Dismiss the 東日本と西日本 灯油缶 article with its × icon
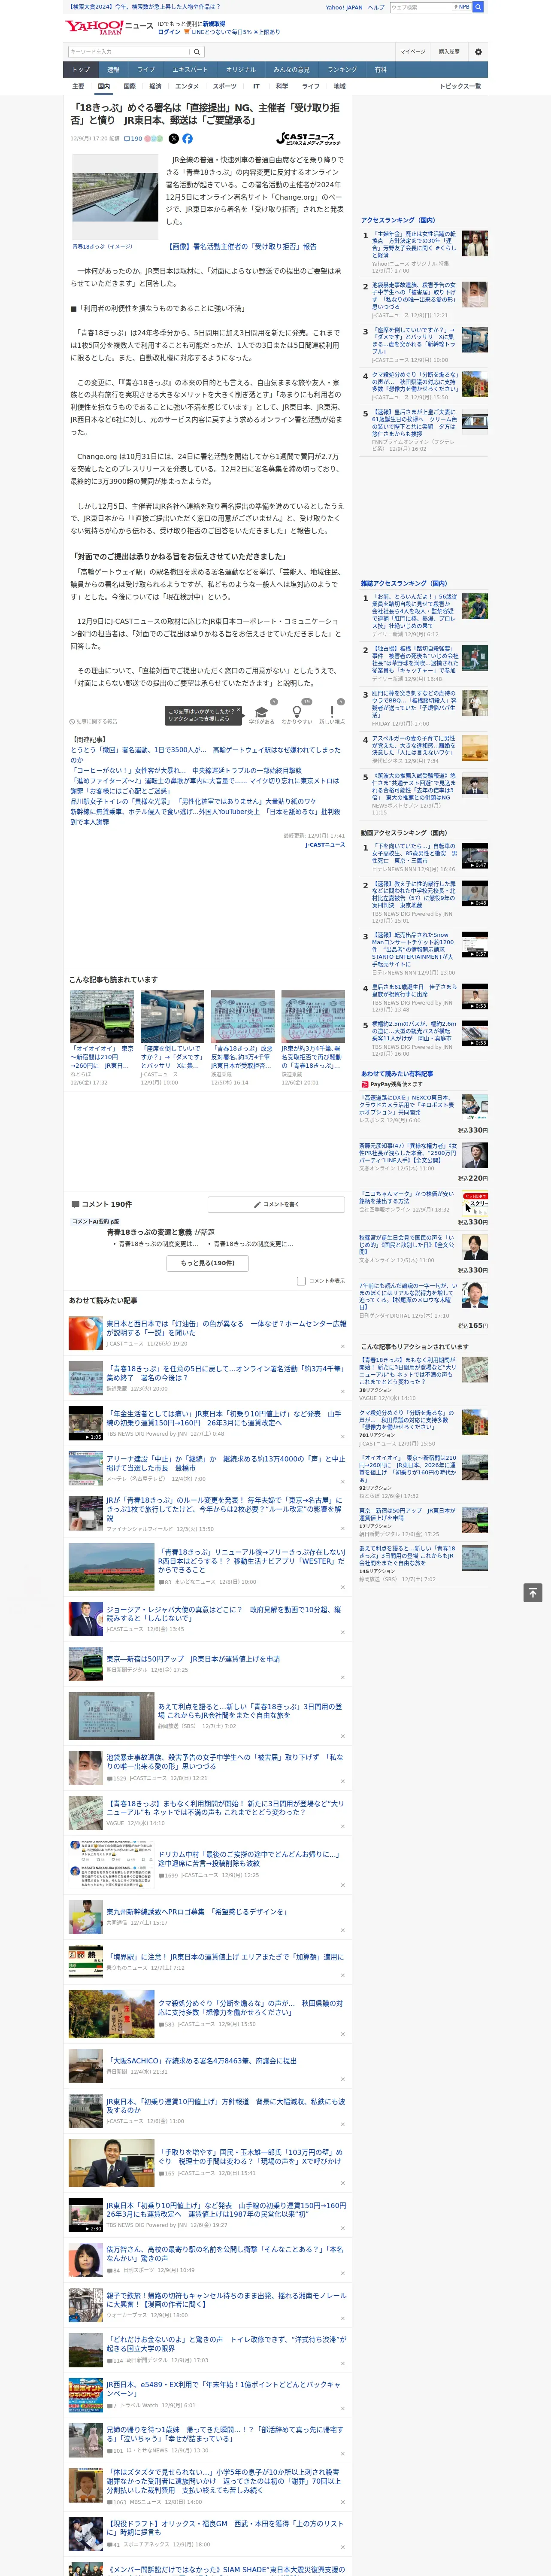 pos(342,1345)
